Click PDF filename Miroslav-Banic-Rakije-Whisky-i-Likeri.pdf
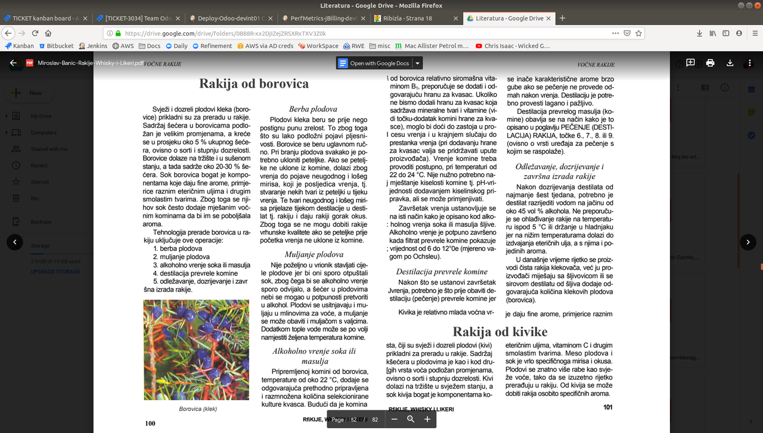Image resolution: width=763 pixels, height=433 pixels. (x=91, y=63)
